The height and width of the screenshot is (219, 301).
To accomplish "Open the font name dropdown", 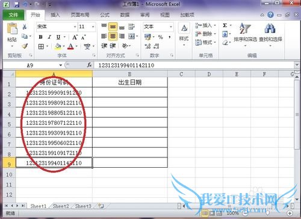I will pos(75,27).
